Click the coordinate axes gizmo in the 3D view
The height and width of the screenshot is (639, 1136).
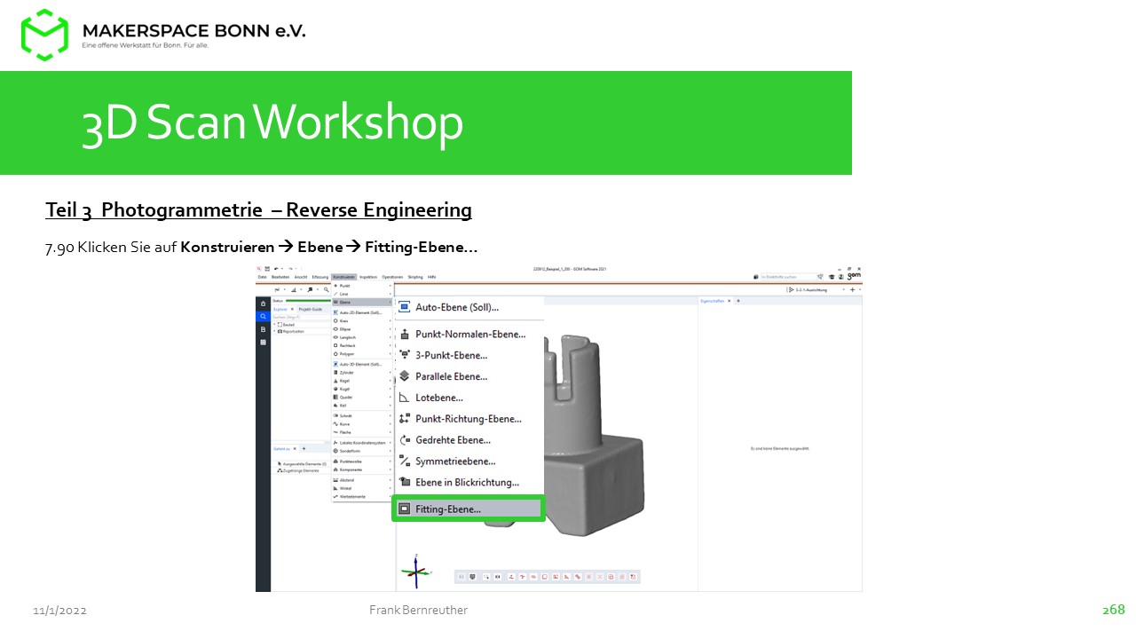[415, 572]
